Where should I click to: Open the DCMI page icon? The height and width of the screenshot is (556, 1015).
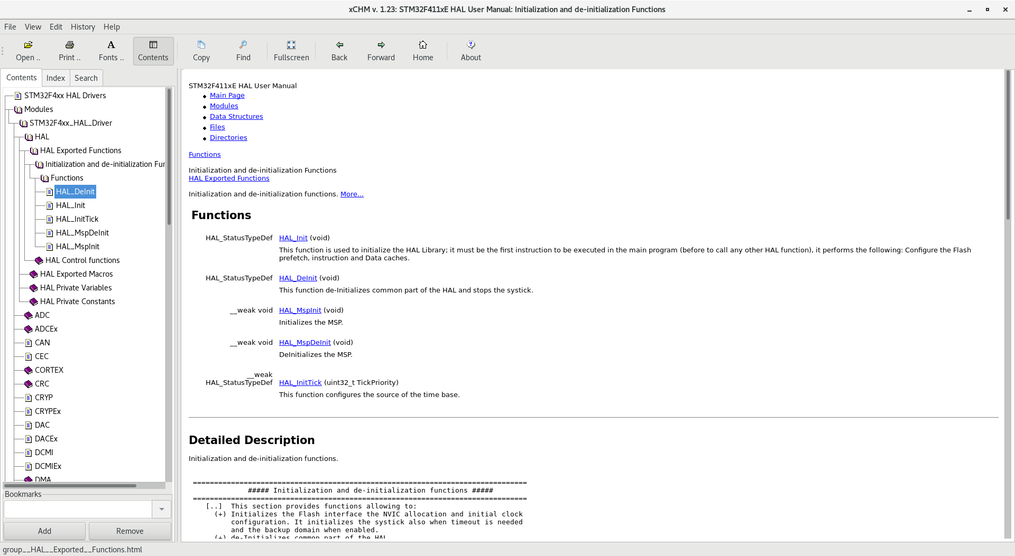pyautogui.click(x=29, y=453)
